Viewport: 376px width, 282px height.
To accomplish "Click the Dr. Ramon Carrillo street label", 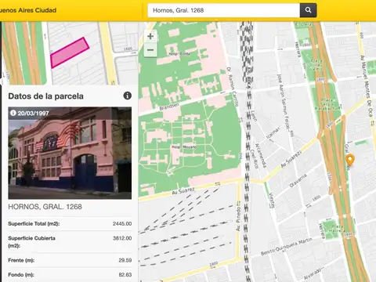I will click(x=233, y=87).
